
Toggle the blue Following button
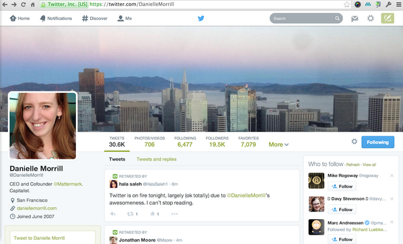[377, 142]
